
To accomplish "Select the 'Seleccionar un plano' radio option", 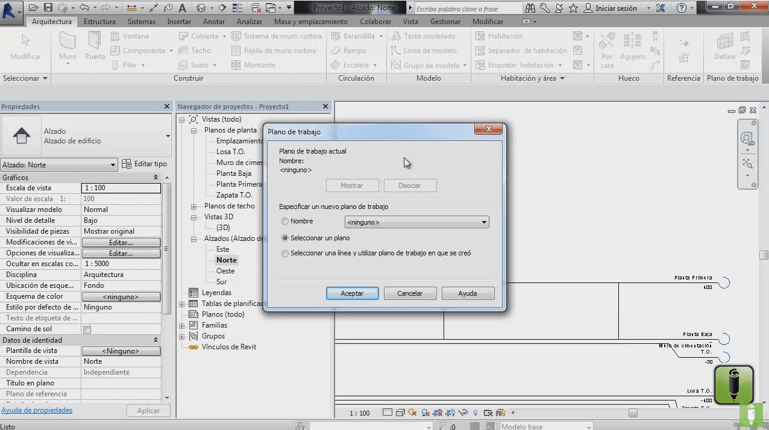I will pyautogui.click(x=285, y=238).
